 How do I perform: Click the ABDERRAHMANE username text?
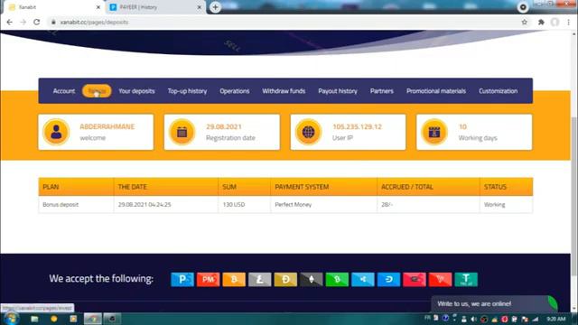pos(107,126)
